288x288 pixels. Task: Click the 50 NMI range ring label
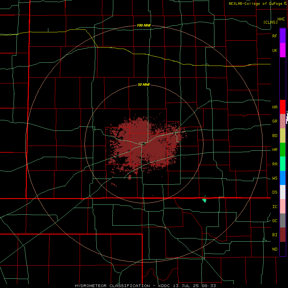coord(144,85)
